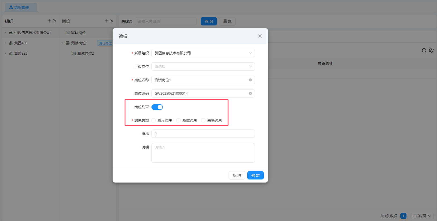Expand the 集团456 tree node
Screen dimensions: 437x221
coord(5,43)
